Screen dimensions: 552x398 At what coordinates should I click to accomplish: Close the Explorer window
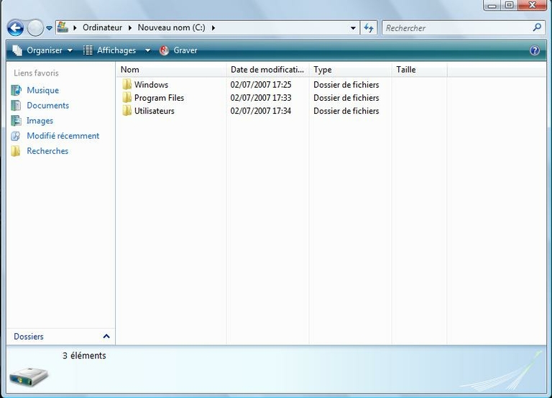coord(533,5)
